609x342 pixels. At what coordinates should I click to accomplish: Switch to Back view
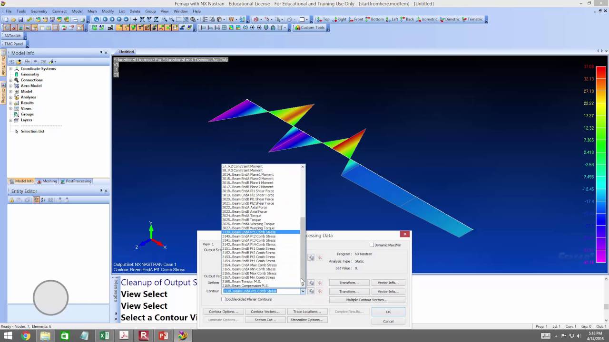(407, 19)
